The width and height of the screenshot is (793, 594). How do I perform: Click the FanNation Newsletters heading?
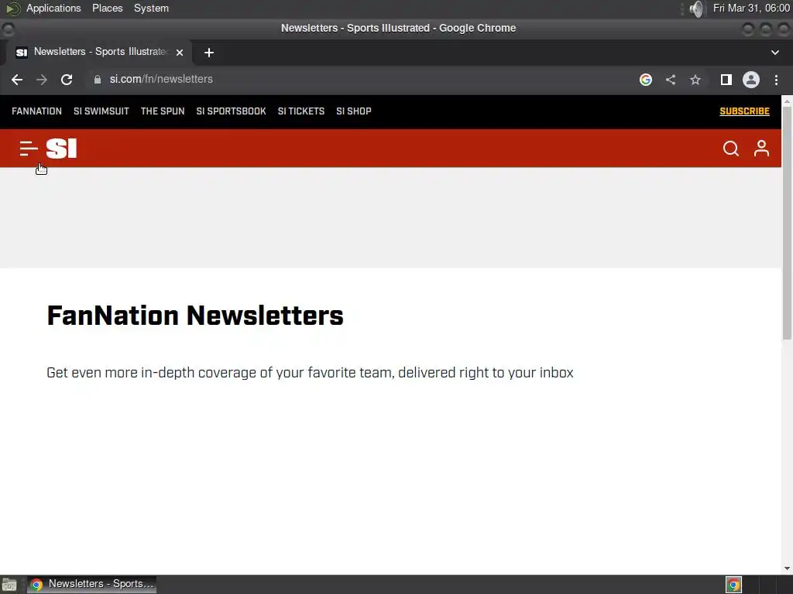195,316
